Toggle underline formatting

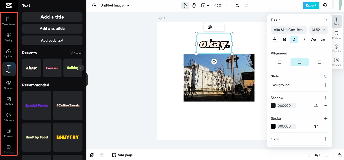pos(304,39)
